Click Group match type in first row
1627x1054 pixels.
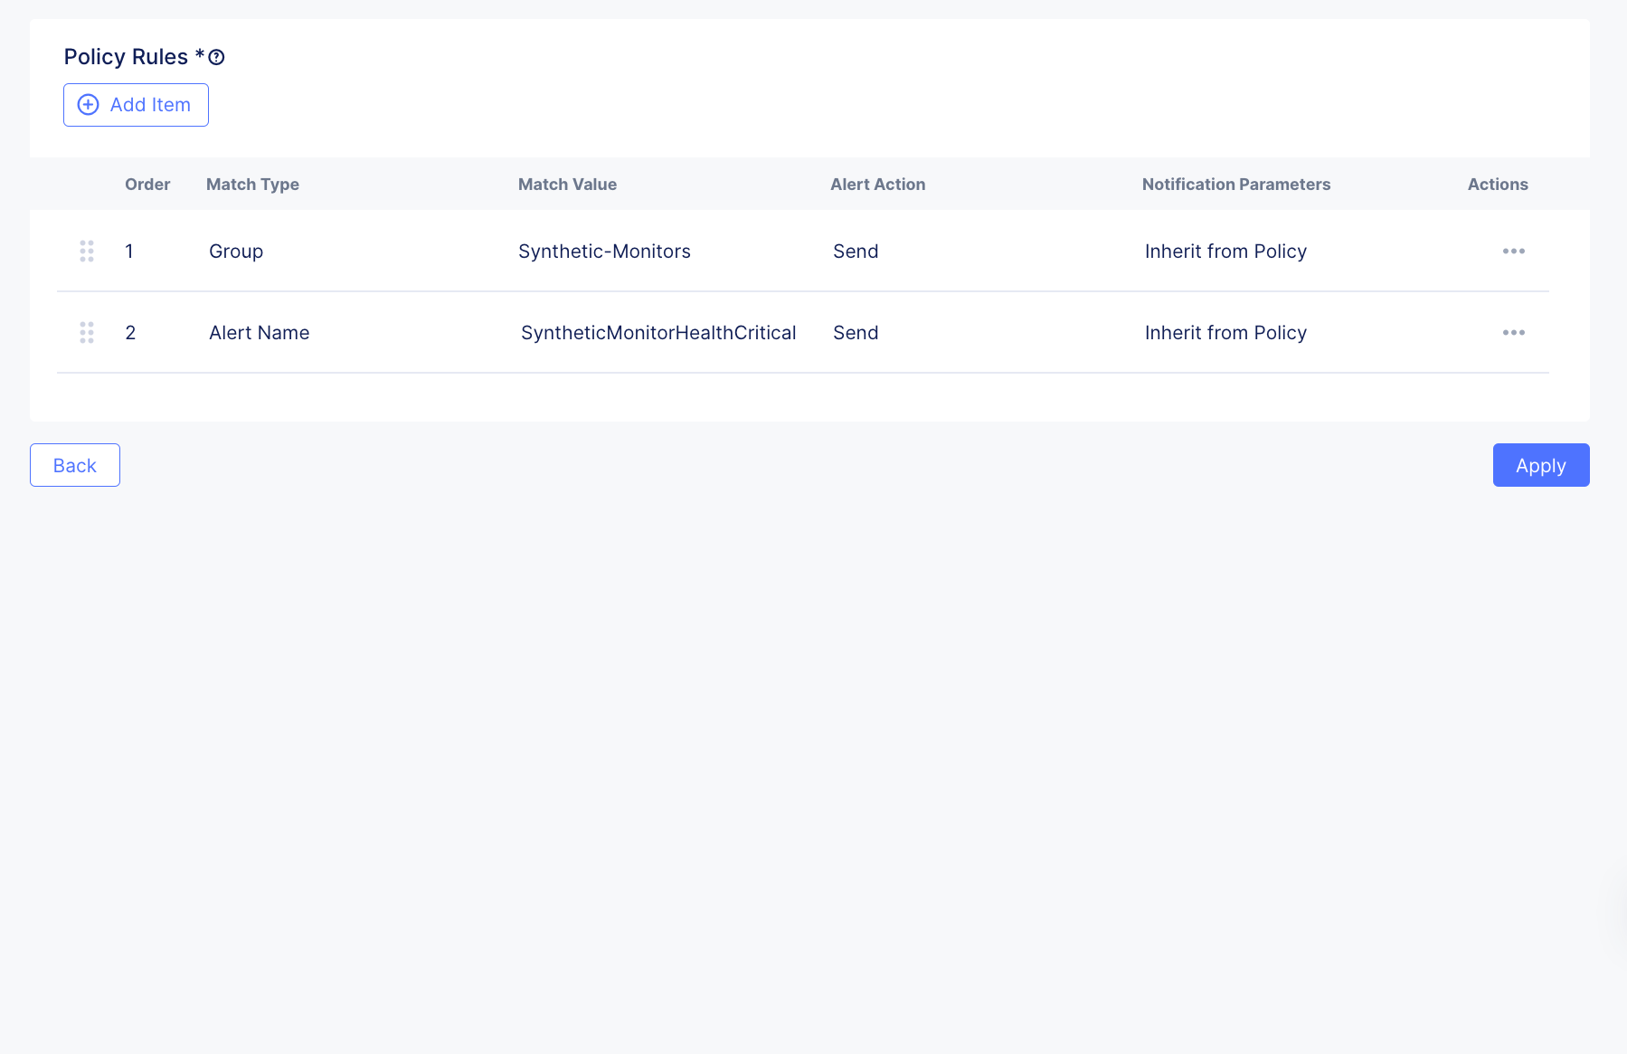pos(236,252)
